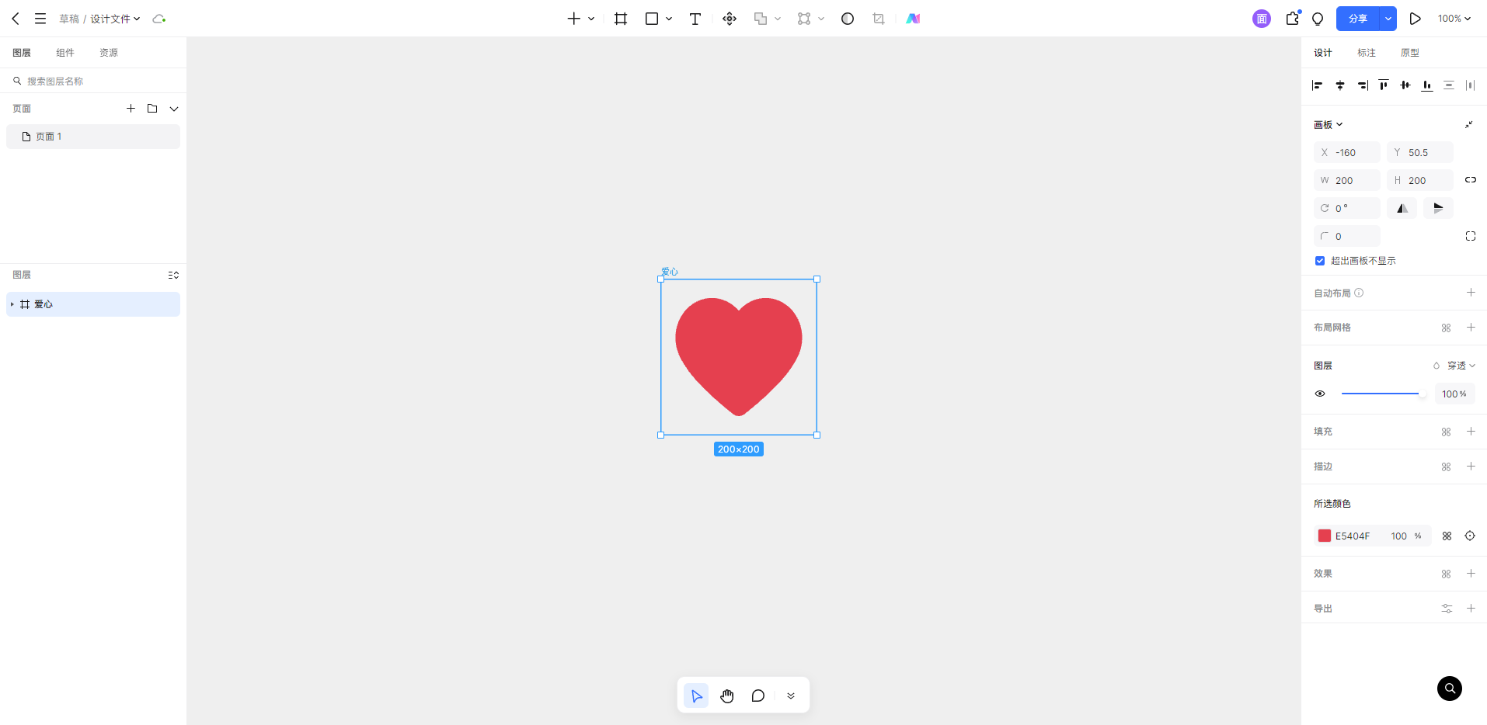Expand the bottom toolbar double chevron
The width and height of the screenshot is (1487, 725).
coord(791,696)
